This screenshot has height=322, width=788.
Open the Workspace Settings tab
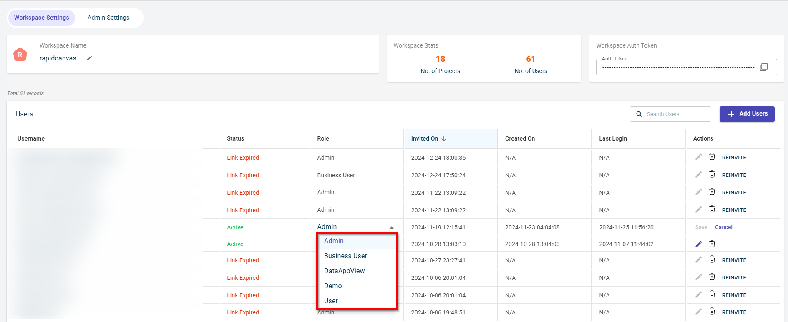[x=42, y=18]
